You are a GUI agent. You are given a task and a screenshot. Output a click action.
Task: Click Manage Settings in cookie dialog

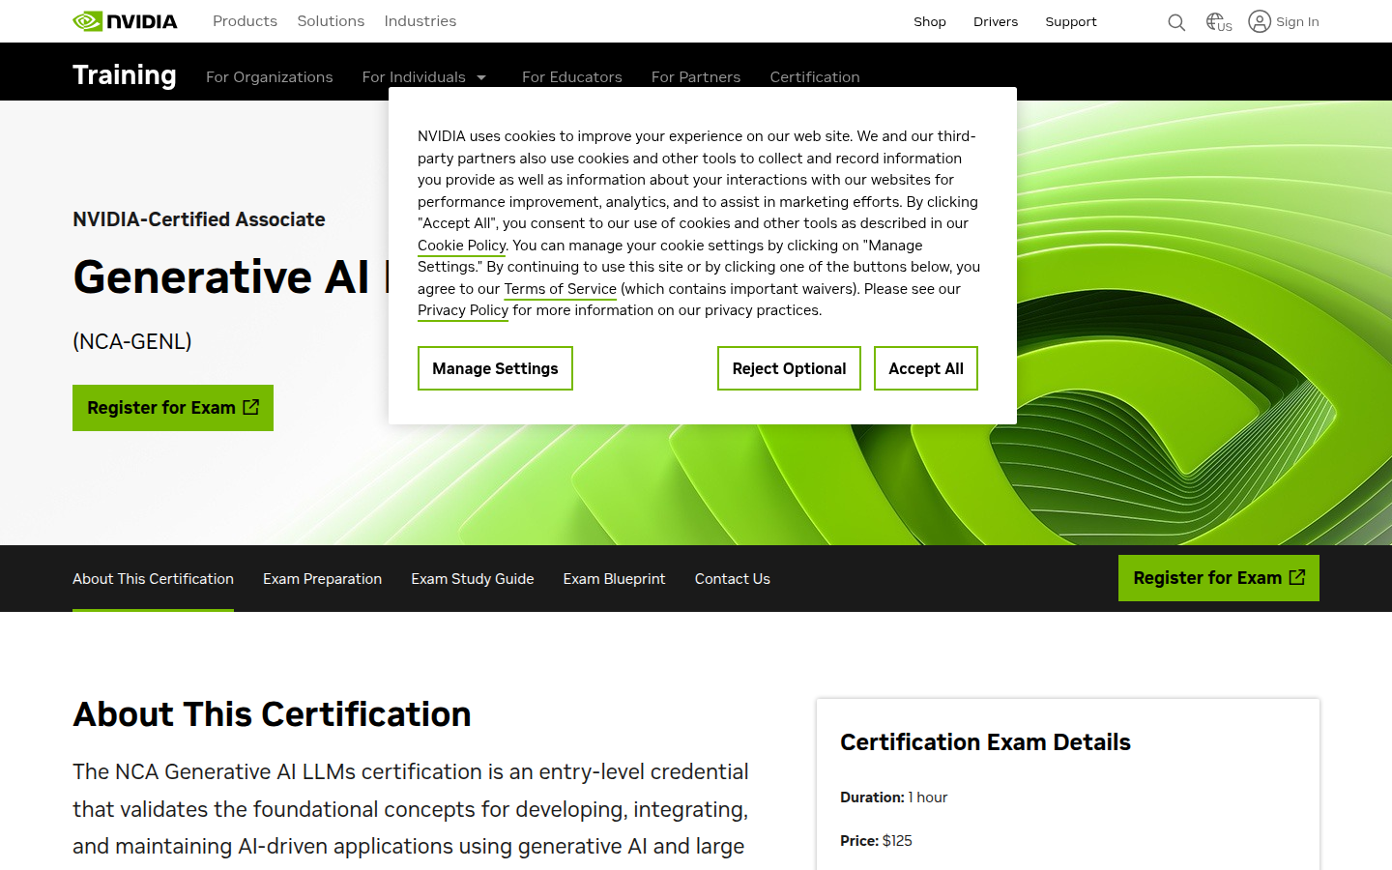[495, 368]
